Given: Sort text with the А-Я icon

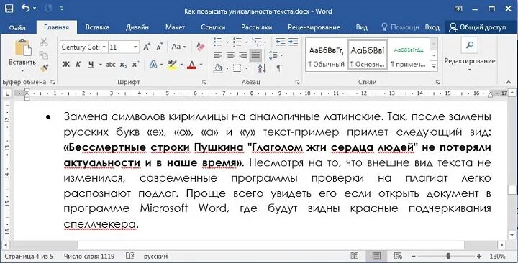Looking at the screenshot, I should (262, 68).
